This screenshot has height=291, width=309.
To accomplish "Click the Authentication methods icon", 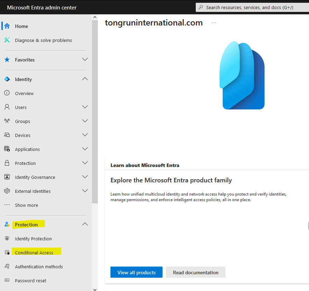I will (x=7, y=266).
